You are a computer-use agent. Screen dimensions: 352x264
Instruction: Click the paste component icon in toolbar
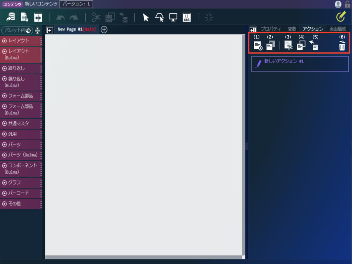124,17
